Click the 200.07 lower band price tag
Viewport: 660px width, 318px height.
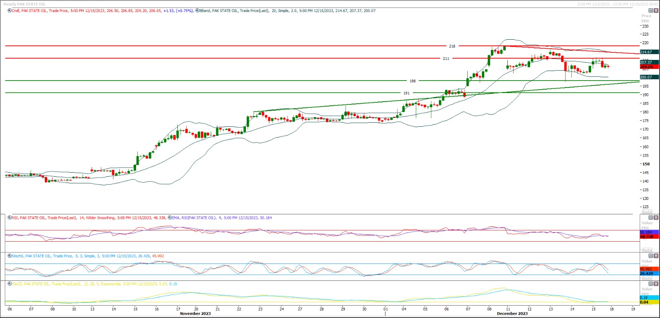(649, 77)
